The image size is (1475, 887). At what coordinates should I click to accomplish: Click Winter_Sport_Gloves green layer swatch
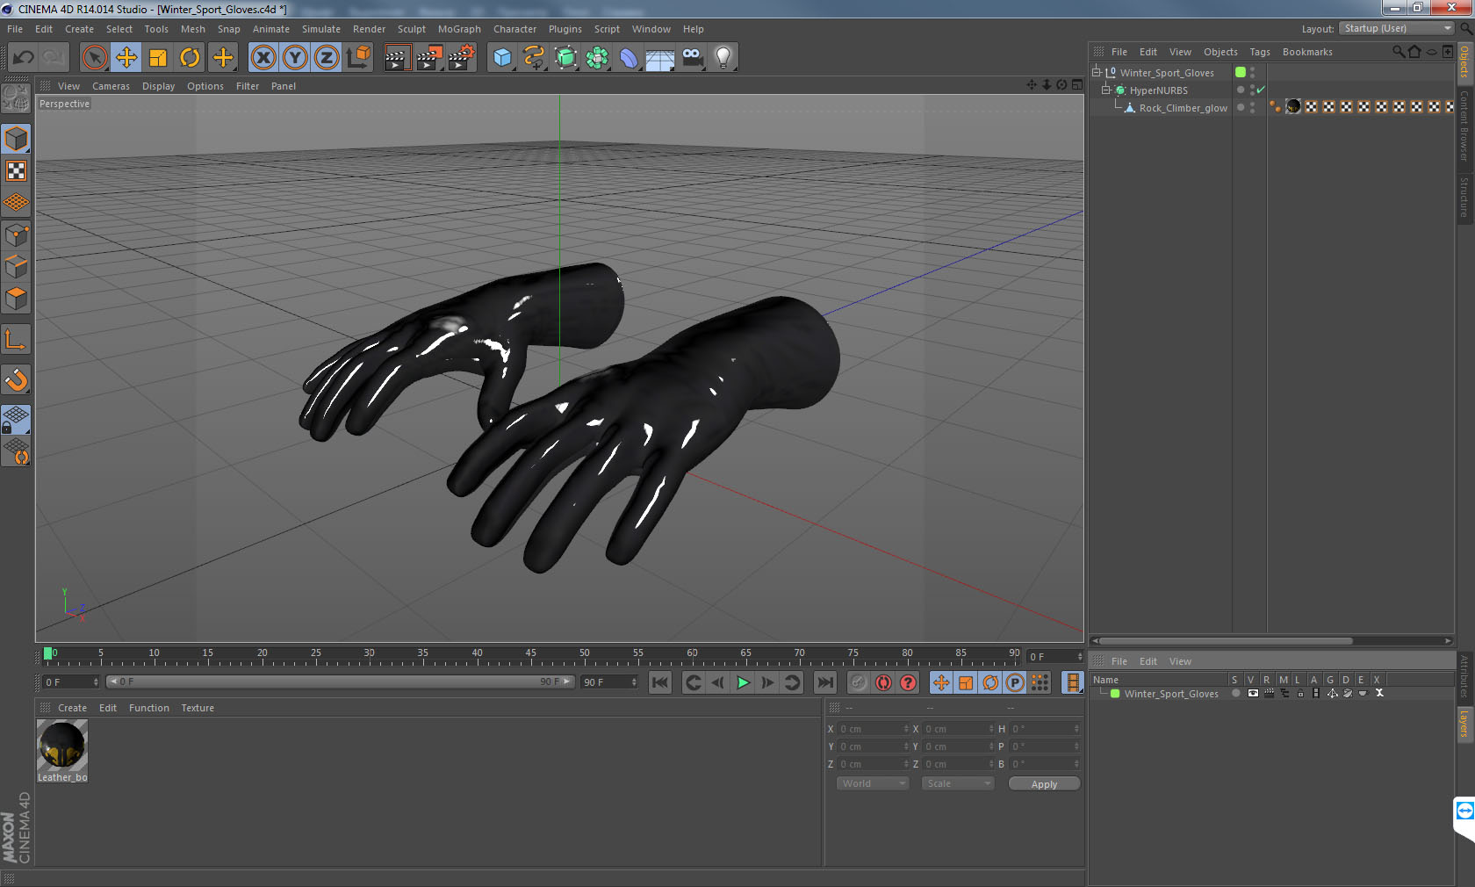[1241, 72]
